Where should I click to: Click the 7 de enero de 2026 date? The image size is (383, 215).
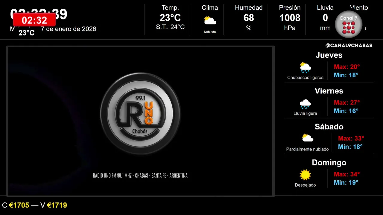(69, 29)
